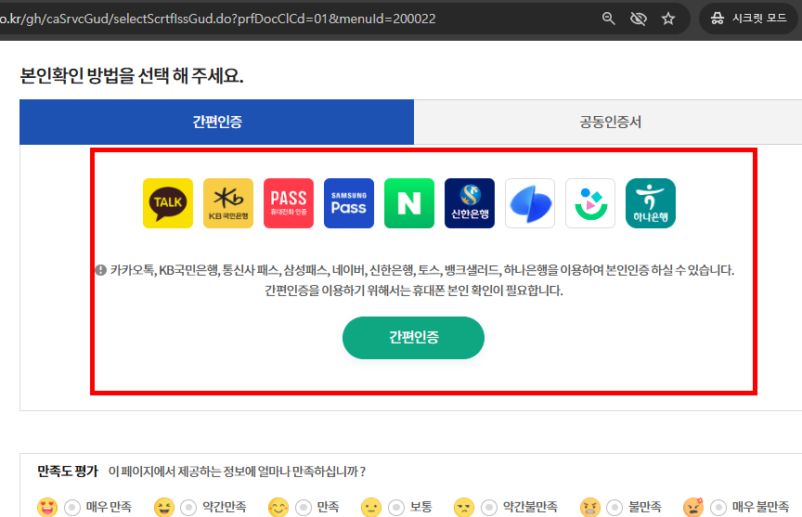Click the neutral 보통 emoji face
The width and height of the screenshot is (802, 517).
[370, 508]
